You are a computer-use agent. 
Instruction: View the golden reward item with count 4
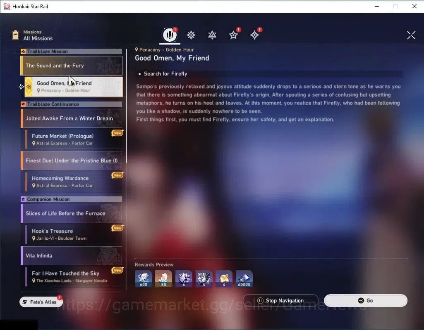pos(224,279)
